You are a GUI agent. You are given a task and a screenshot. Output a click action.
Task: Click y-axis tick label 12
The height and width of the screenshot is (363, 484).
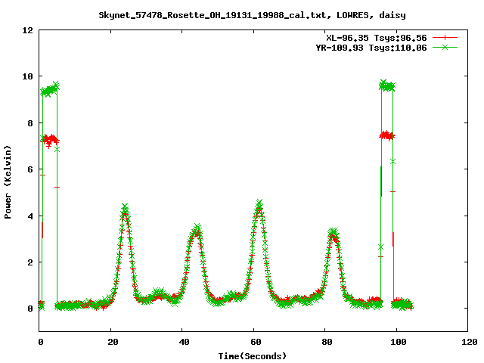click(x=27, y=30)
